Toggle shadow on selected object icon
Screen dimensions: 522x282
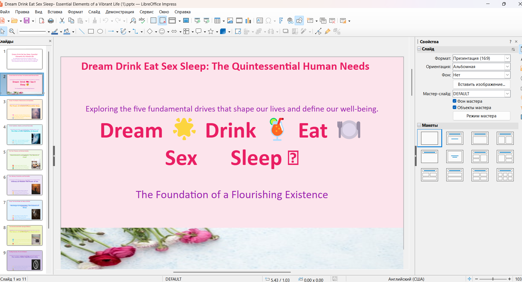point(286,31)
